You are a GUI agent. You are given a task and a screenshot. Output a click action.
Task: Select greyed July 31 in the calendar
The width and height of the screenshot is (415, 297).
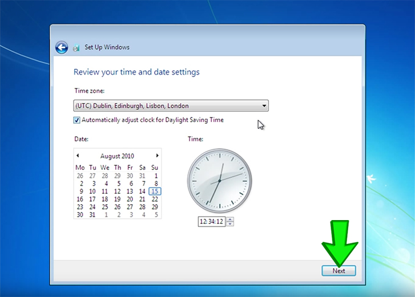[x=142, y=176]
